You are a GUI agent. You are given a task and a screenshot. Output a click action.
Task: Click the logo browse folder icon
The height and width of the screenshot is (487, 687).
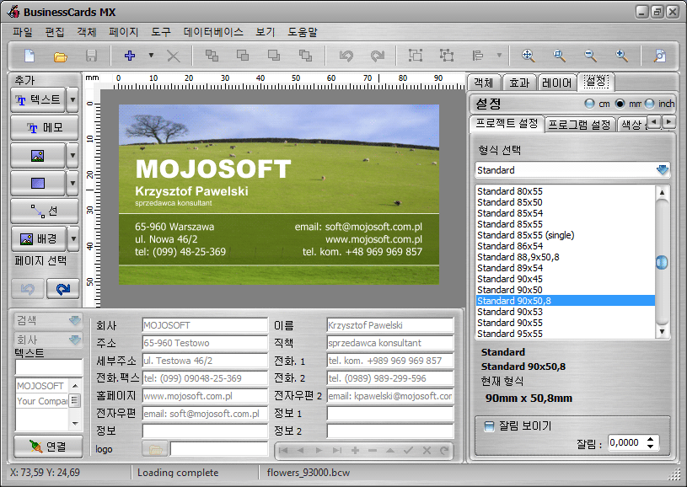(156, 449)
